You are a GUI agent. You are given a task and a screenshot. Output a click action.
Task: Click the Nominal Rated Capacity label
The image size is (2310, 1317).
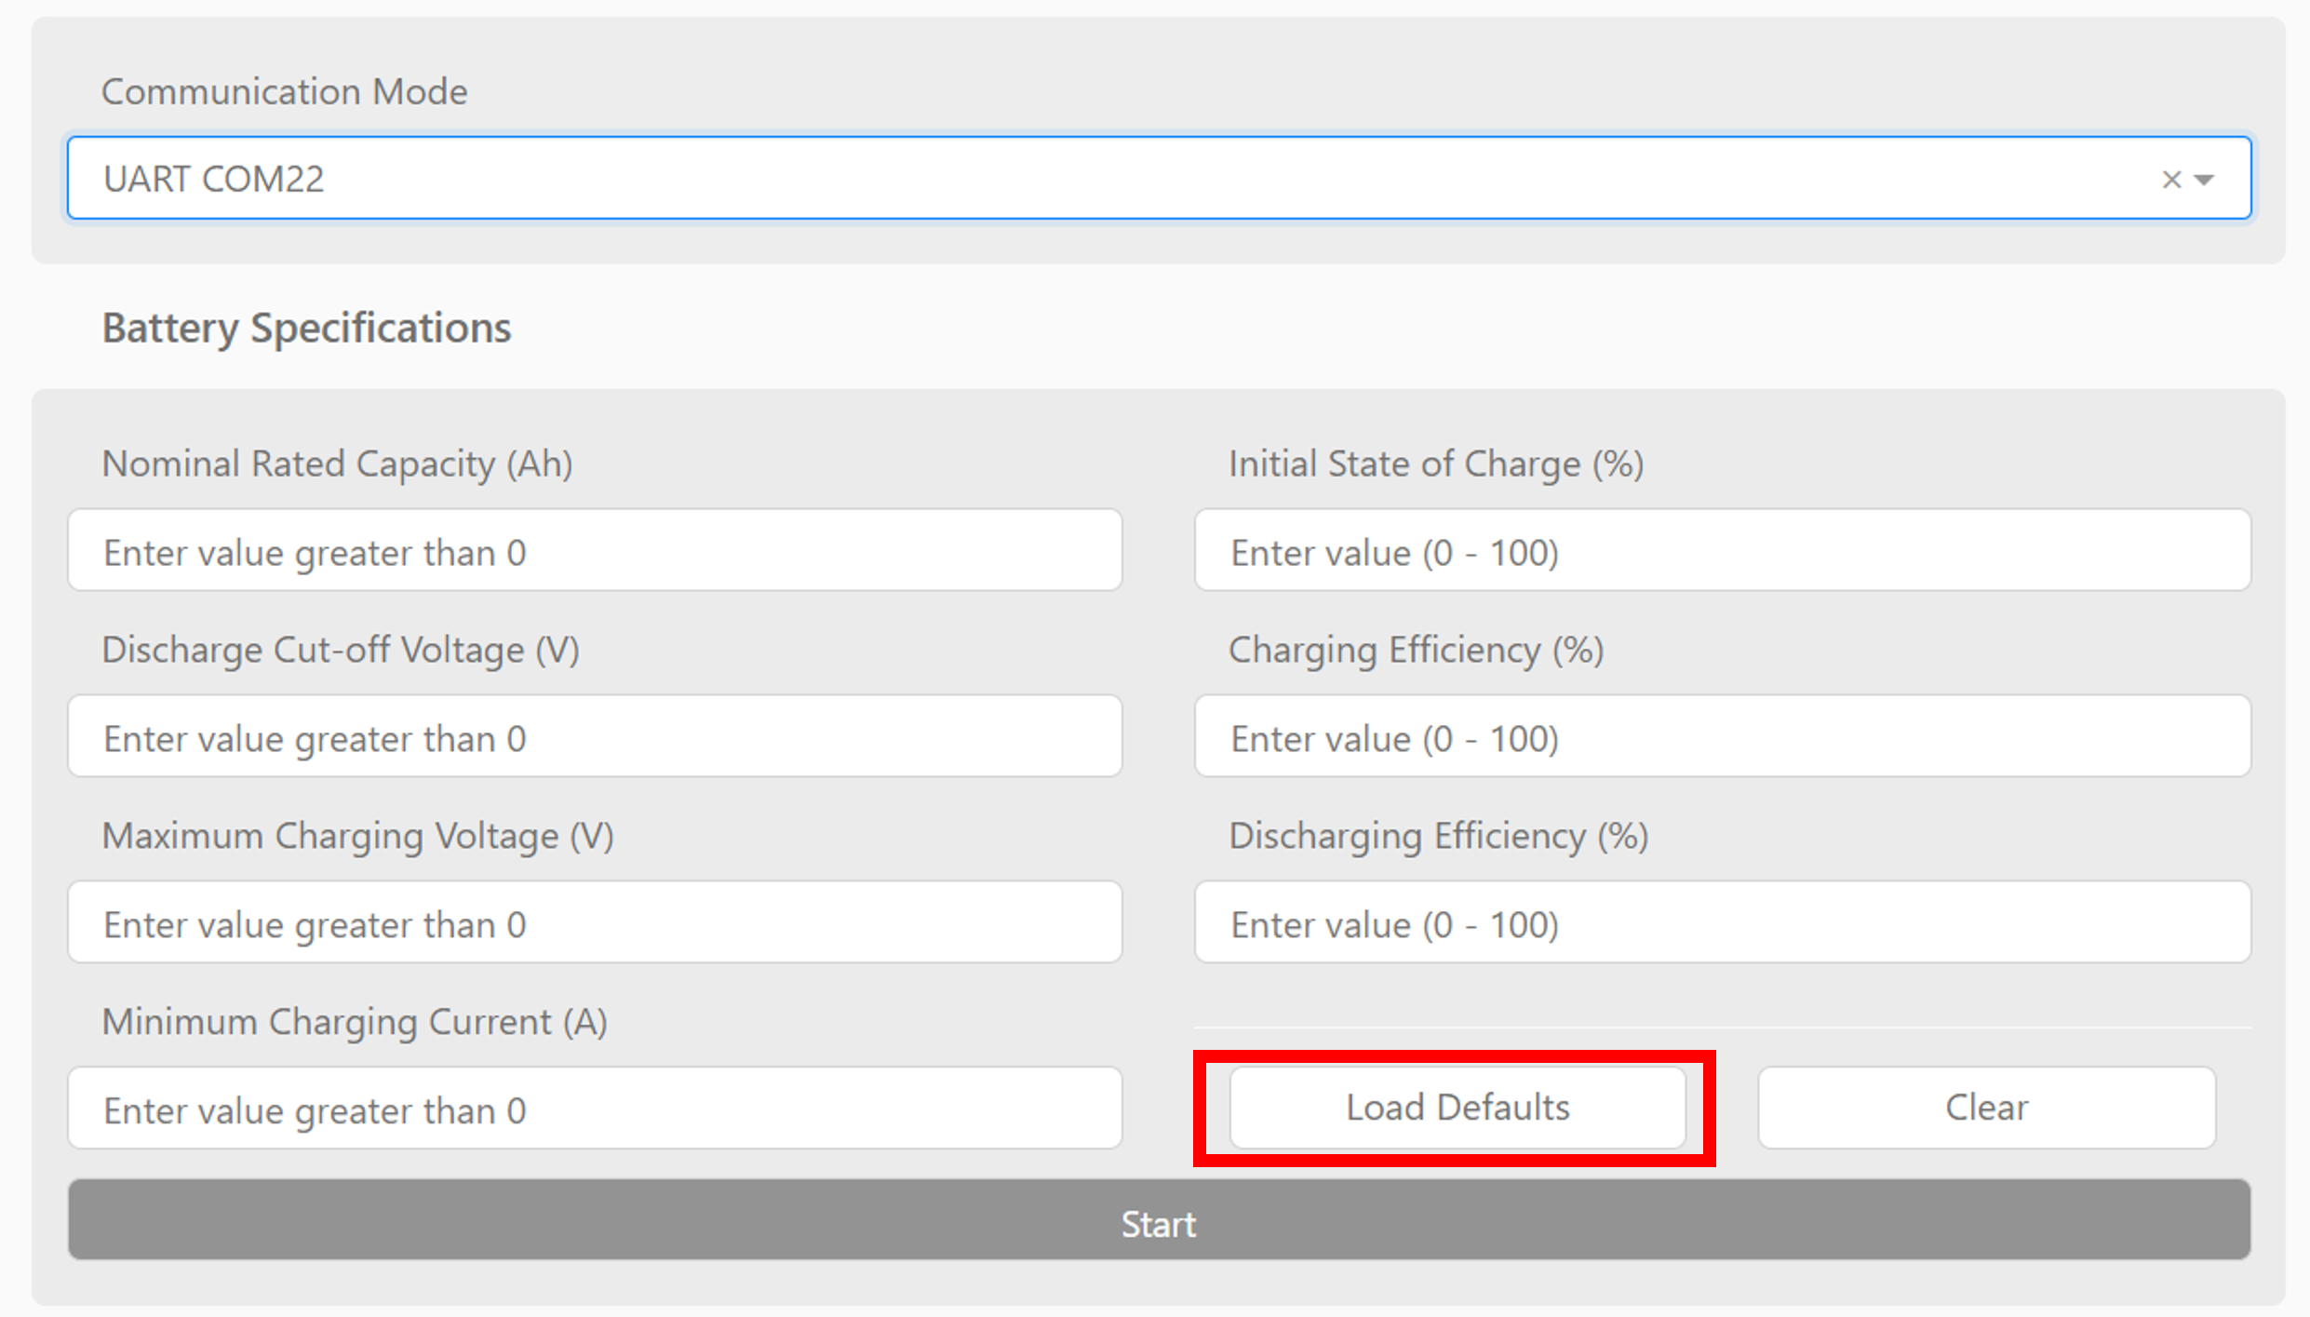[x=337, y=463]
